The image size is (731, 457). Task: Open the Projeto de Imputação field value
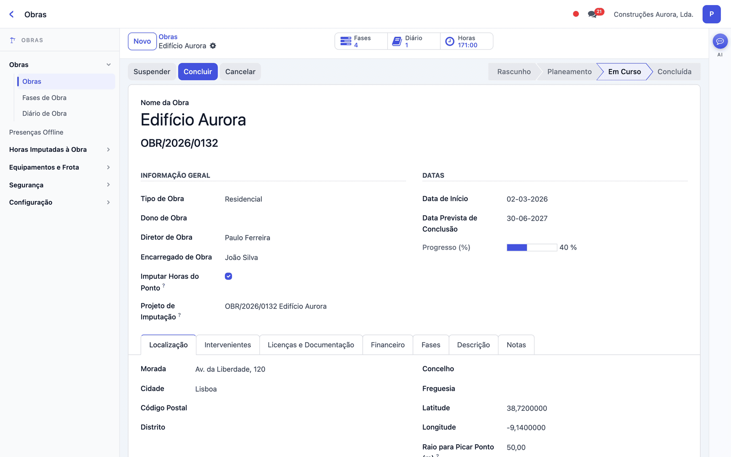coord(315,306)
